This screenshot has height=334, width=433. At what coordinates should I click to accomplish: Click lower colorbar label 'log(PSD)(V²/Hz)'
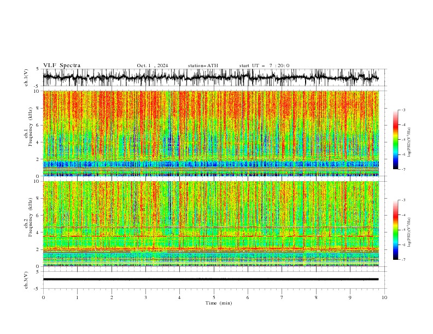coord(409,232)
